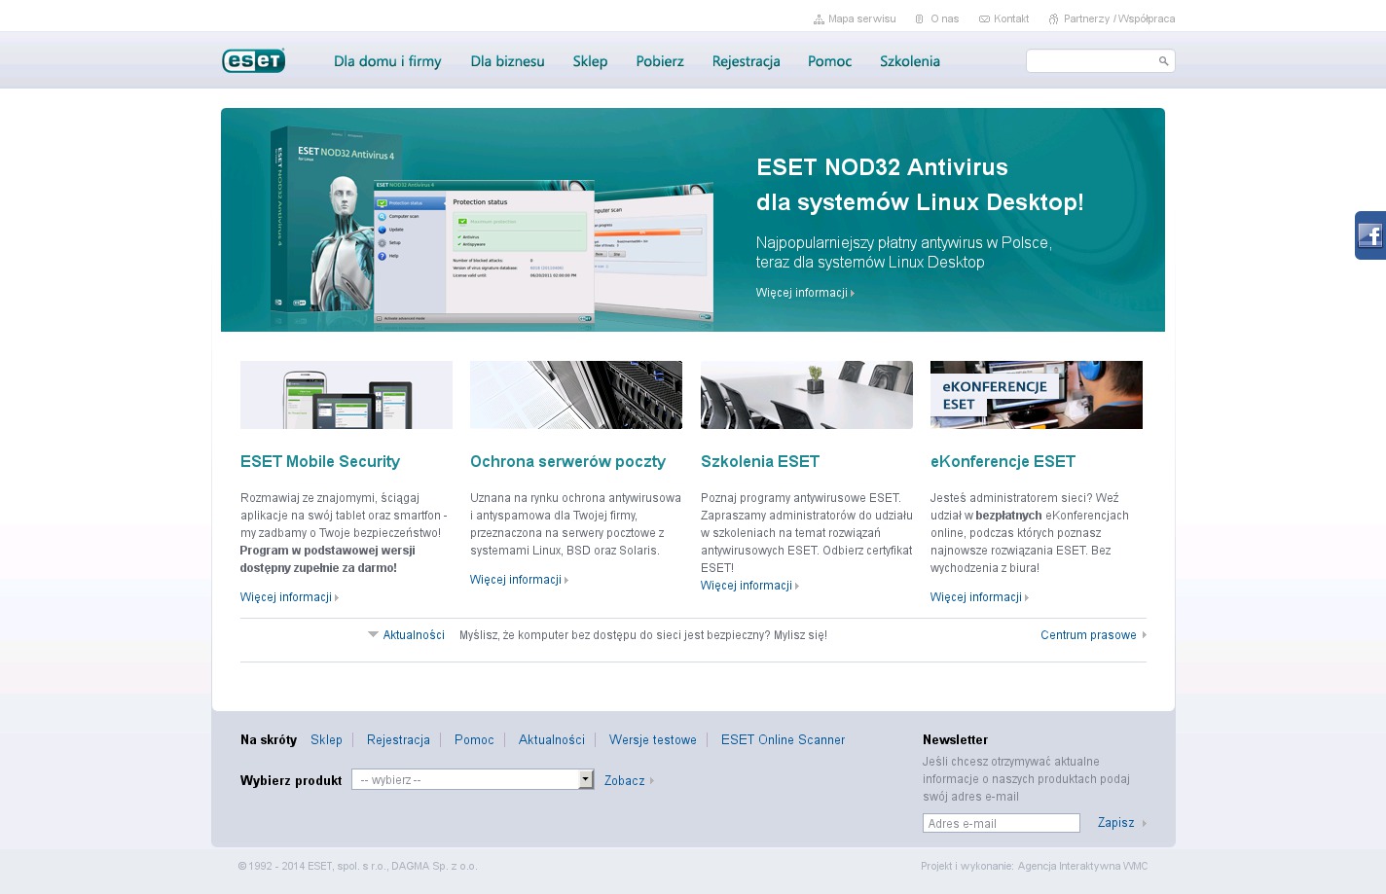Open the Sklep menu item
Screen dimensions: 1386x894
[590, 61]
